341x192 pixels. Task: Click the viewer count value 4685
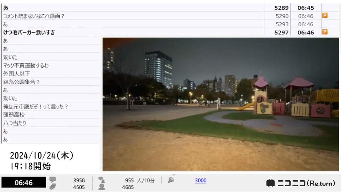[x=128, y=187]
